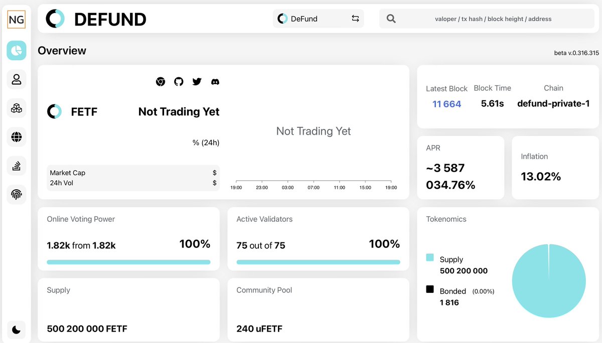Screen dimensions: 602x343
Task: Toggle dark mode moon icon
Action: [17, 329]
